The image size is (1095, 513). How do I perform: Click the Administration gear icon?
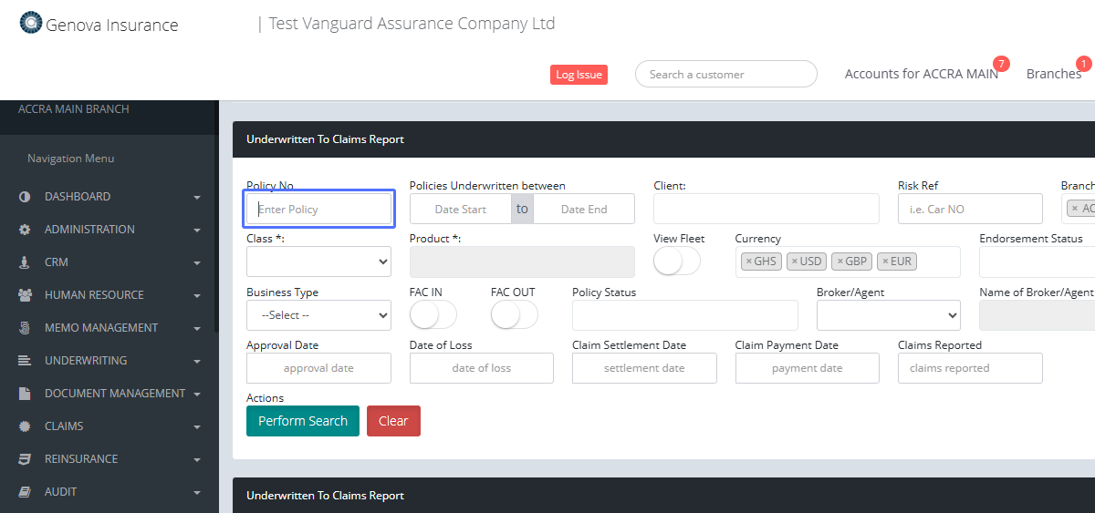25,230
